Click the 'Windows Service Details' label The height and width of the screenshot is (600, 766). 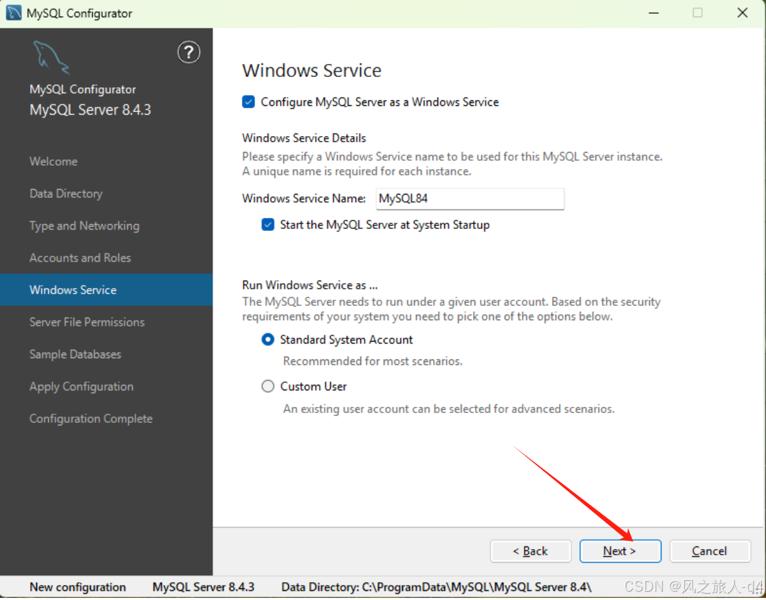coord(304,138)
